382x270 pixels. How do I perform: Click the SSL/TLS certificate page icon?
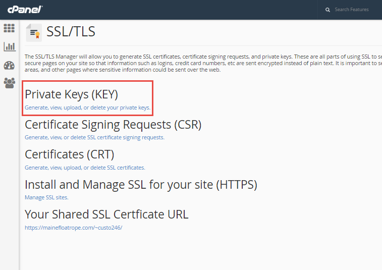point(34,33)
